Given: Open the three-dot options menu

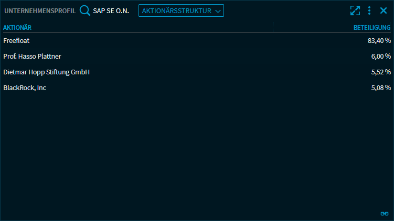Looking at the screenshot, I should 369,10.
